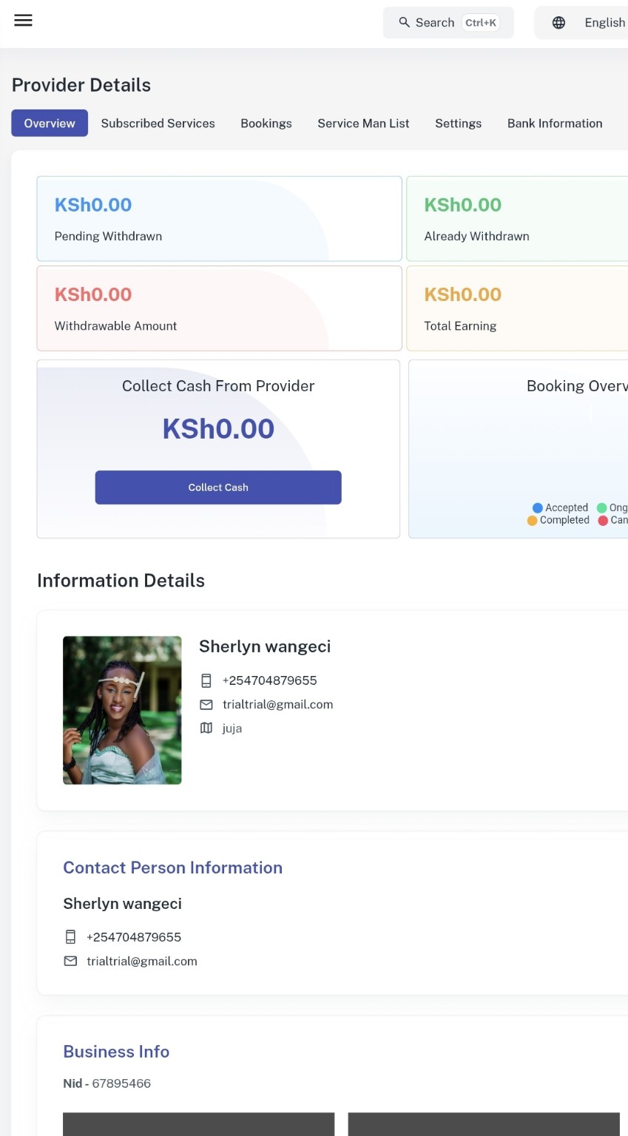Click the contact person phone icon

click(70, 937)
